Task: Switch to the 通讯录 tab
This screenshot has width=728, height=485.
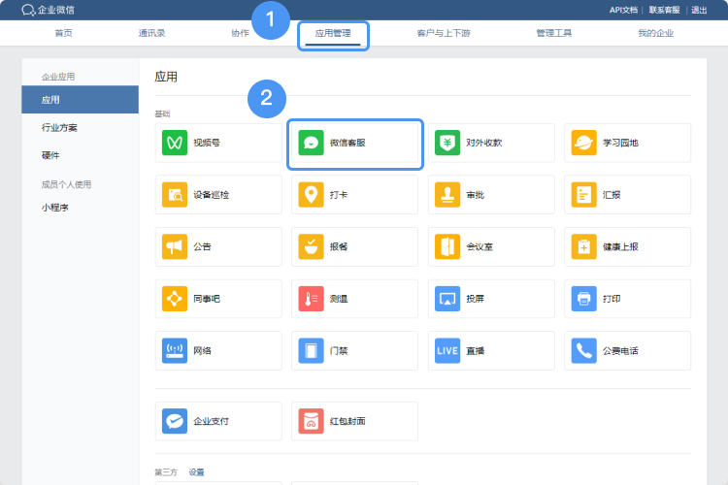Action: (x=151, y=33)
